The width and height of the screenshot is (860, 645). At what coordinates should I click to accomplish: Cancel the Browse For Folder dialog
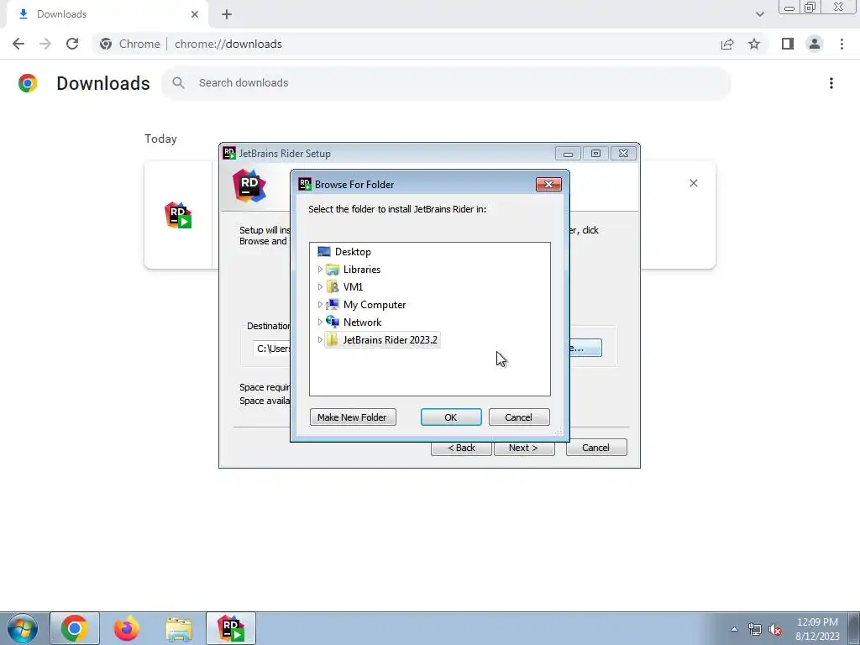(x=519, y=417)
